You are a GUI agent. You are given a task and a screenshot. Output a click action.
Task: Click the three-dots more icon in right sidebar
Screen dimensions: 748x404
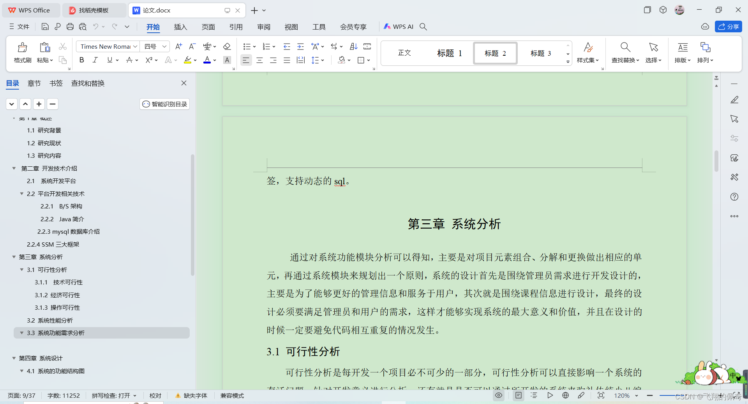734,216
